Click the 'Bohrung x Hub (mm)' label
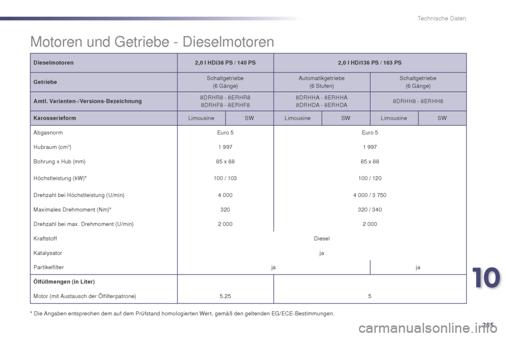Image resolution: width=506 pixels, height=337 pixels. 60,162
